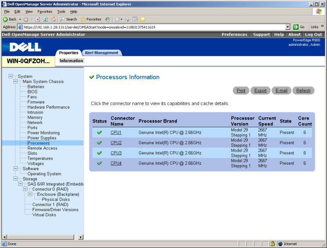Click the Export button
The height and width of the screenshot is (248, 327).
click(260, 90)
